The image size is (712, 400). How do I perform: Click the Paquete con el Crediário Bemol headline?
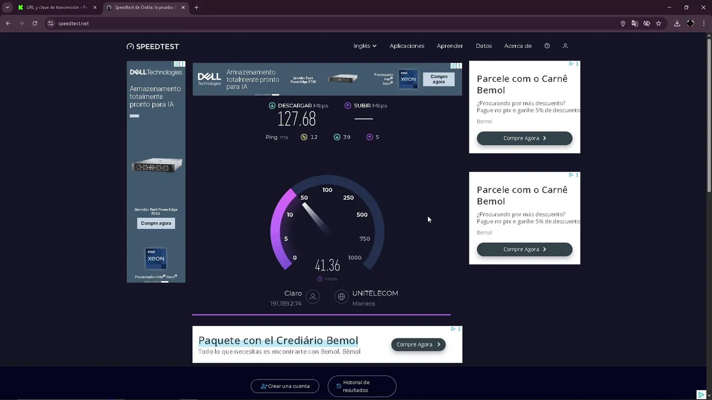click(278, 340)
